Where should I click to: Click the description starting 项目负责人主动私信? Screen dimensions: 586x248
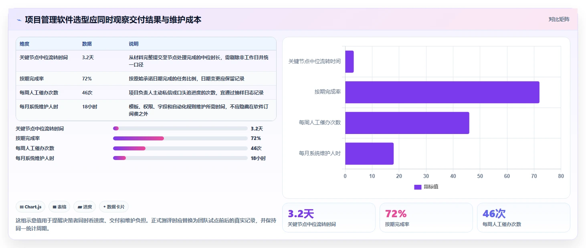[x=196, y=93]
